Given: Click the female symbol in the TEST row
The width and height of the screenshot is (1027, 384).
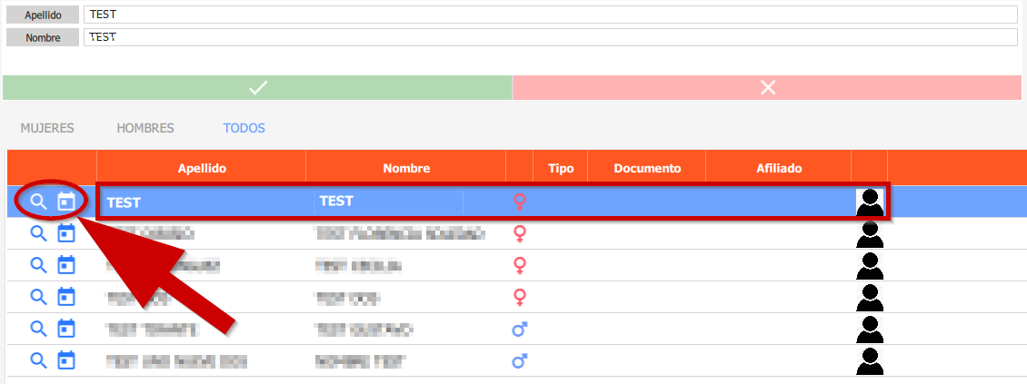Looking at the screenshot, I should click(x=520, y=202).
